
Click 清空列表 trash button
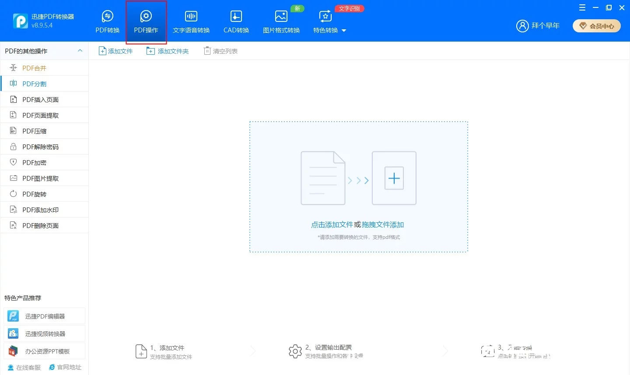(221, 51)
